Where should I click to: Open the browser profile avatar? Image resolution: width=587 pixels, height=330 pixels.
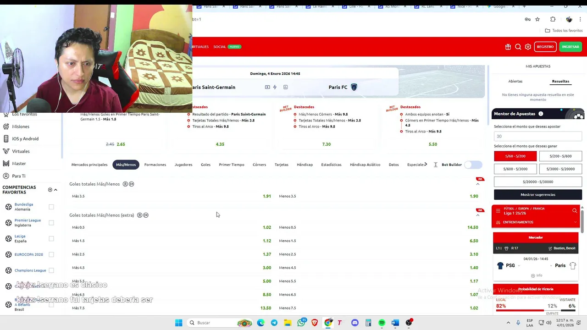(x=569, y=19)
